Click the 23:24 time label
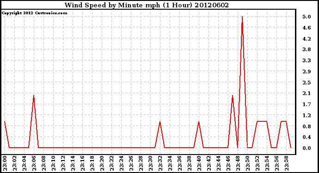This screenshot has height=173, width=319. [122, 163]
